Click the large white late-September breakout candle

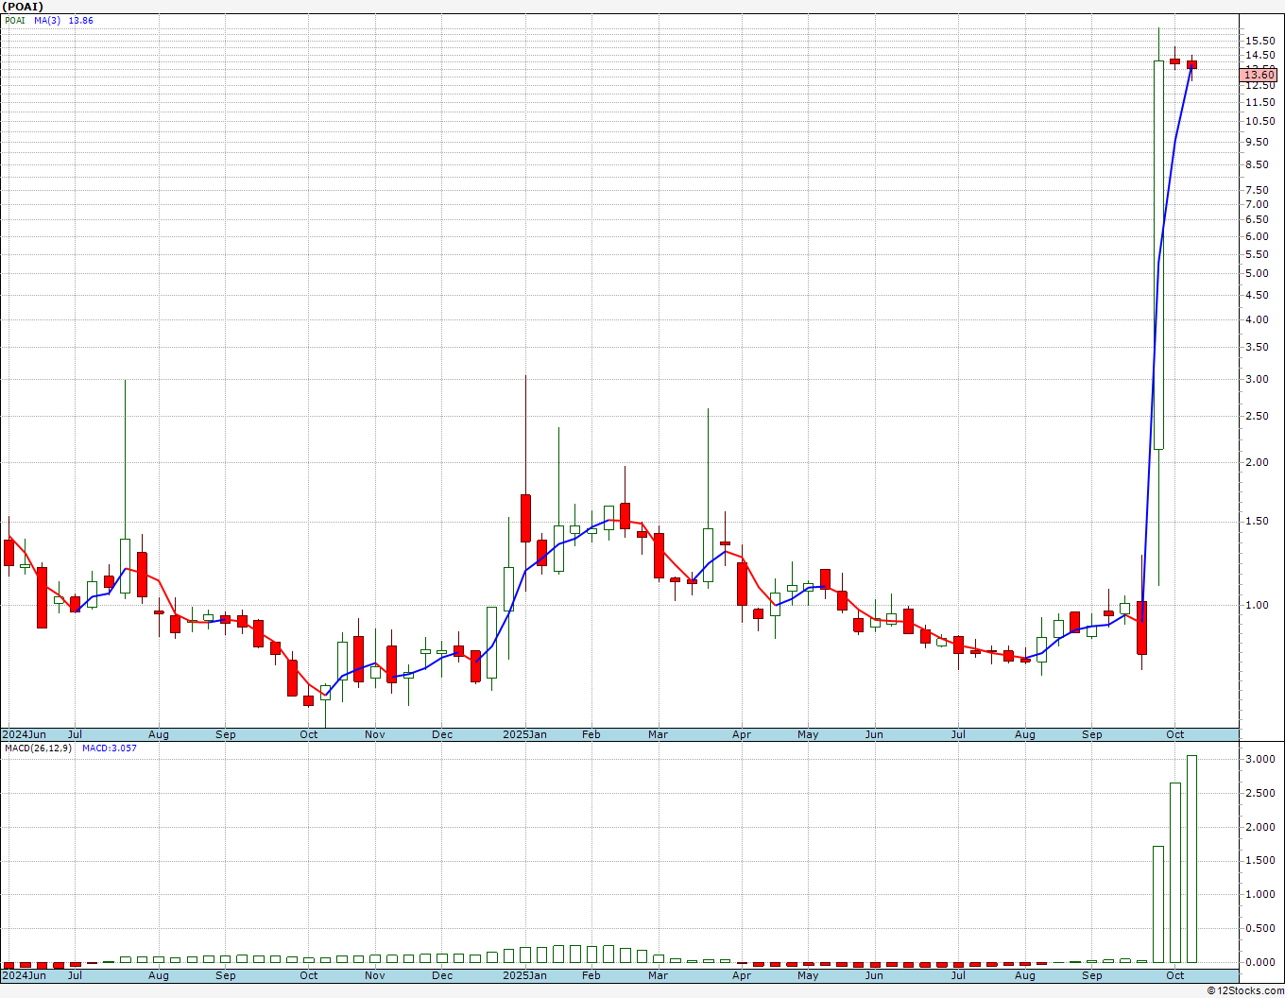(x=1158, y=255)
